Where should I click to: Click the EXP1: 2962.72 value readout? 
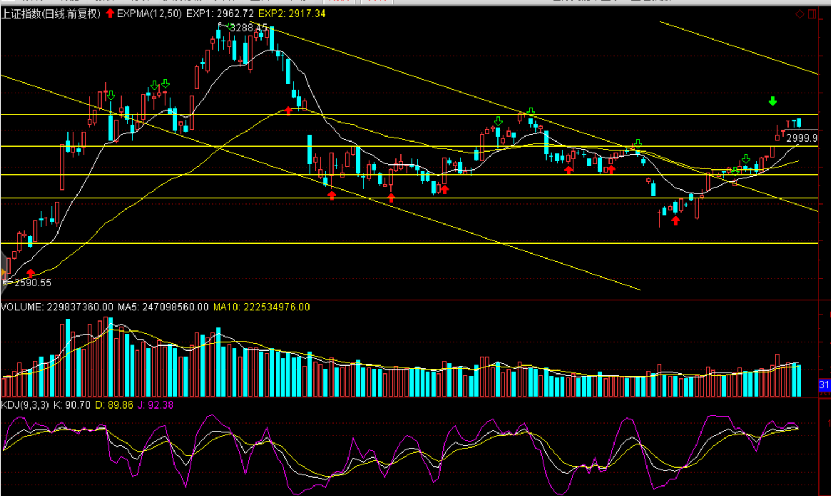click(x=220, y=13)
